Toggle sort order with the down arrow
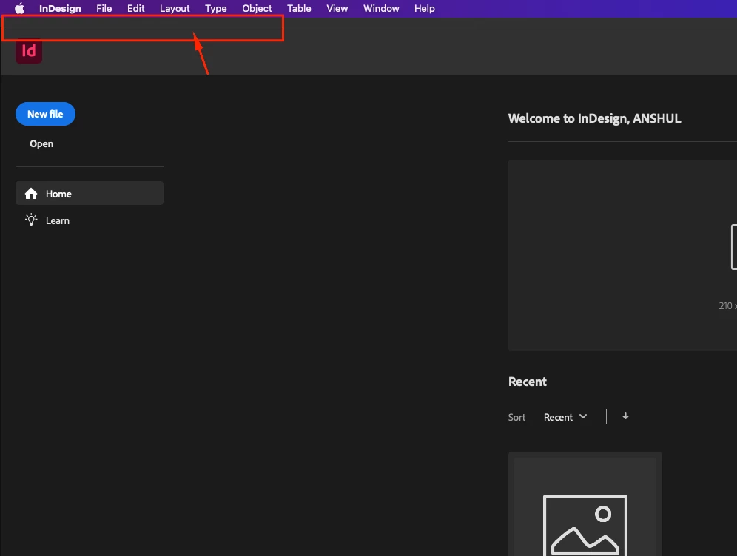The height and width of the screenshot is (556, 737). click(x=625, y=416)
